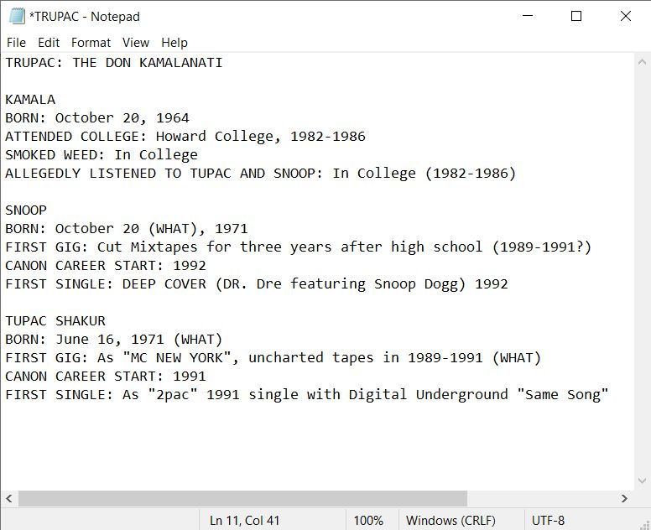The height and width of the screenshot is (530, 651).
Task: Open the File menu
Action: pos(16,42)
